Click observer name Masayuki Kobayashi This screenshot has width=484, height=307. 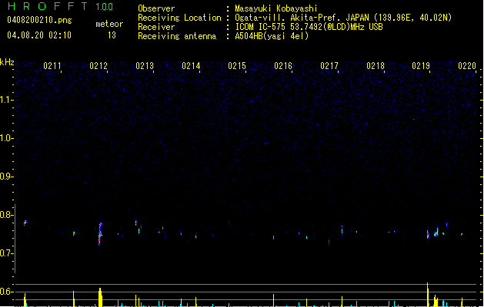(276, 8)
